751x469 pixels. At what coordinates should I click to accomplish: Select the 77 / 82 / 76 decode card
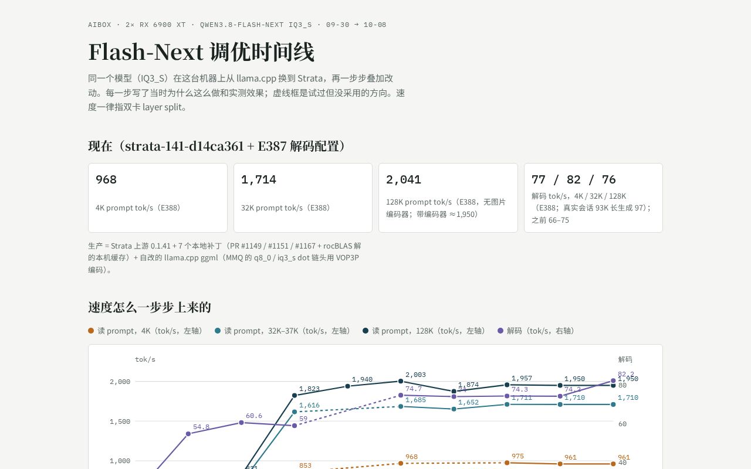(x=593, y=198)
